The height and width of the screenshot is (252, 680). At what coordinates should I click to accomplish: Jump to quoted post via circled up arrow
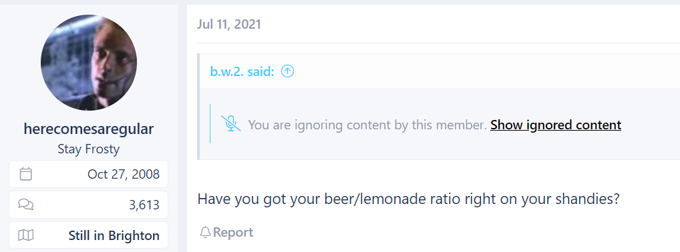click(x=287, y=71)
